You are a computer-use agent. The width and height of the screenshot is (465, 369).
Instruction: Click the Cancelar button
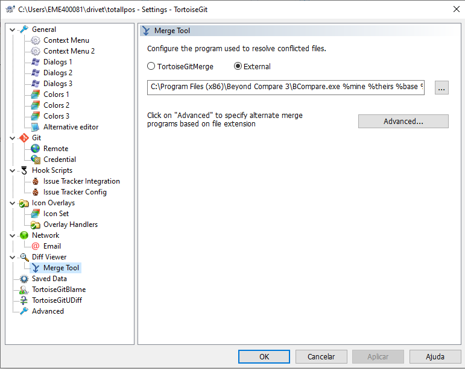coord(321,356)
